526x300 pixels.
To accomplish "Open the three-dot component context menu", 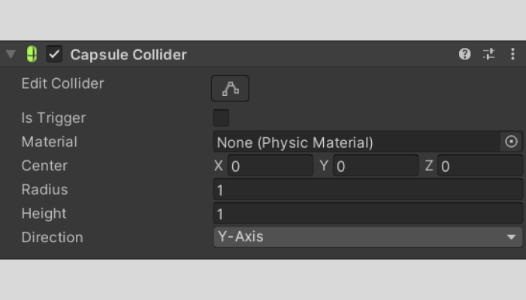I will coord(512,54).
